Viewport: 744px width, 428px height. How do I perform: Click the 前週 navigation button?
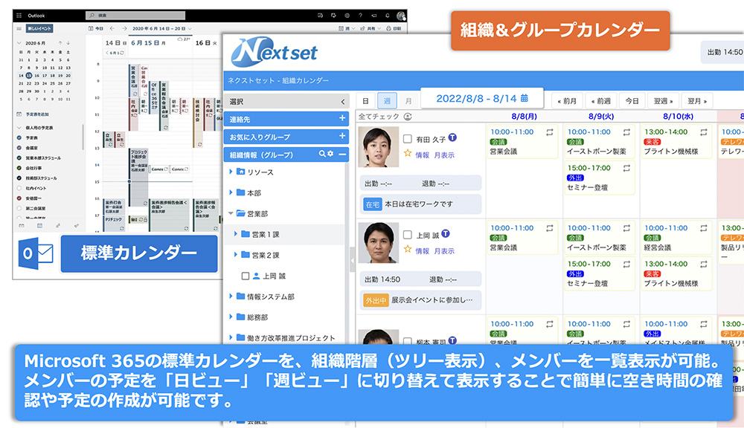tap(601, 101)
